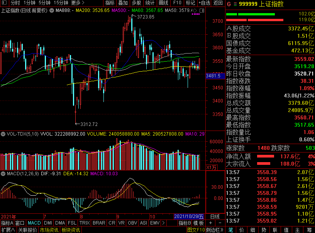Select the MACD indicator tab
The height and width of the screenshot is (233, 315).
(x=34, y=223)
